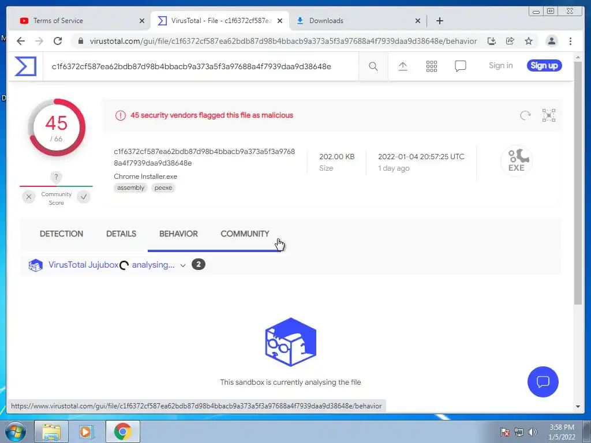Click the install app icon in address bar
Viewport: 591px width, 443px height.
pyautogui.click(x=492, y=41)
